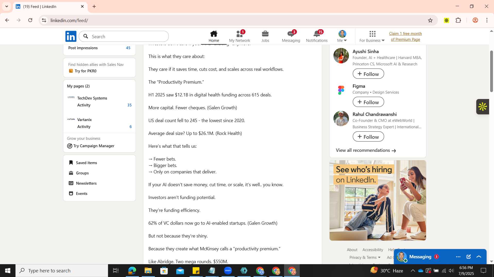The height and width of the screenshot is (277, 494).
Task: Close the LinkedIn Feed tab
Action: [82, 6]
